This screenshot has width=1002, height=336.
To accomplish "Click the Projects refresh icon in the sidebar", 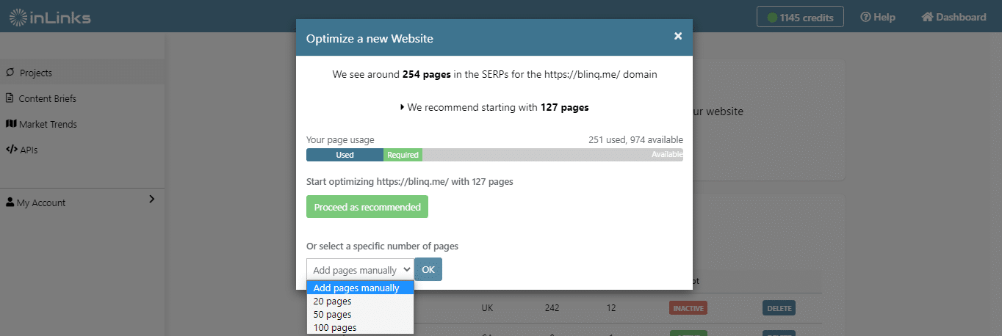I will pos(10,73).
